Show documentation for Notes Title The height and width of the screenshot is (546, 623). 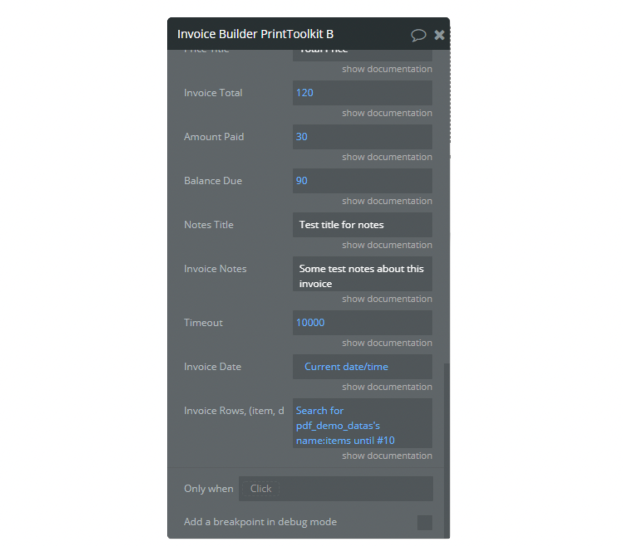pos(387,245)
